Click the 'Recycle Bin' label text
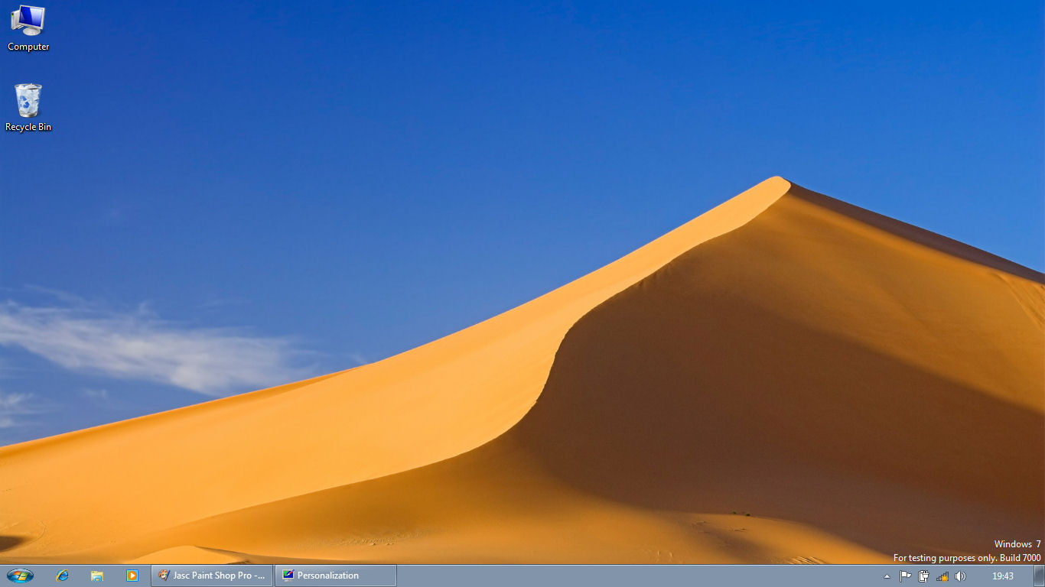1045x587 pixels. point(28,127)
